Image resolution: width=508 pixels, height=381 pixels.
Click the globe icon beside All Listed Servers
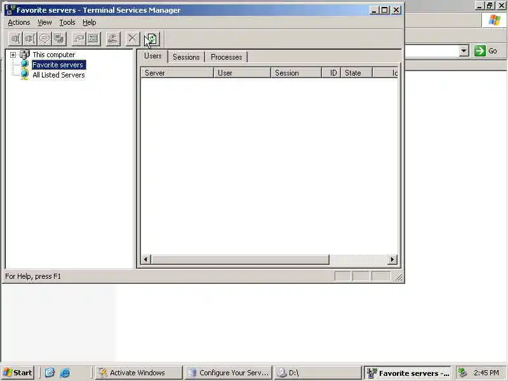(x=25, y=75)
